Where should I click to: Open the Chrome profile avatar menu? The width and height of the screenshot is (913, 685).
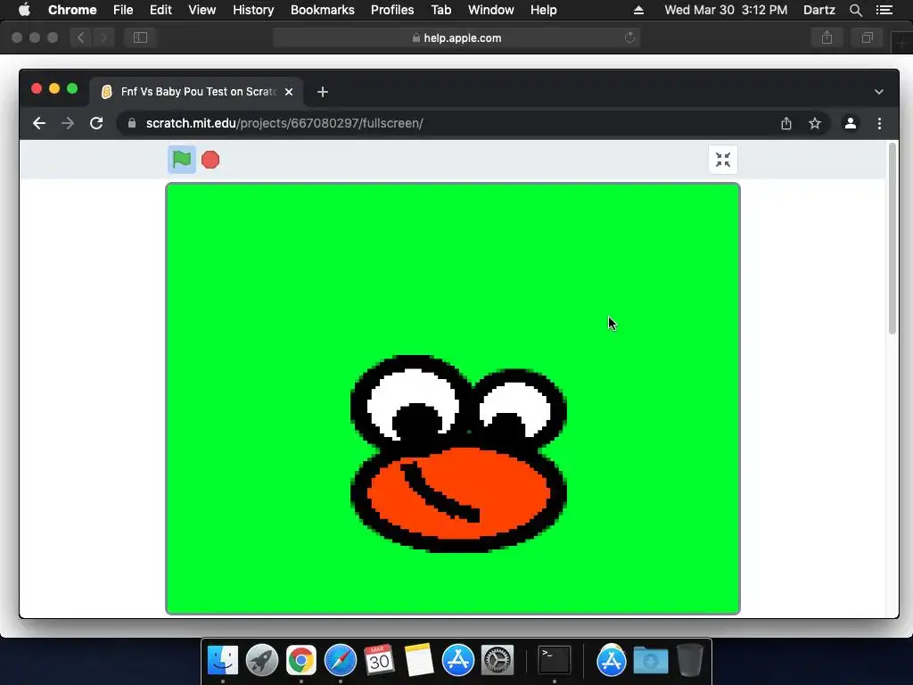(850, 123)
